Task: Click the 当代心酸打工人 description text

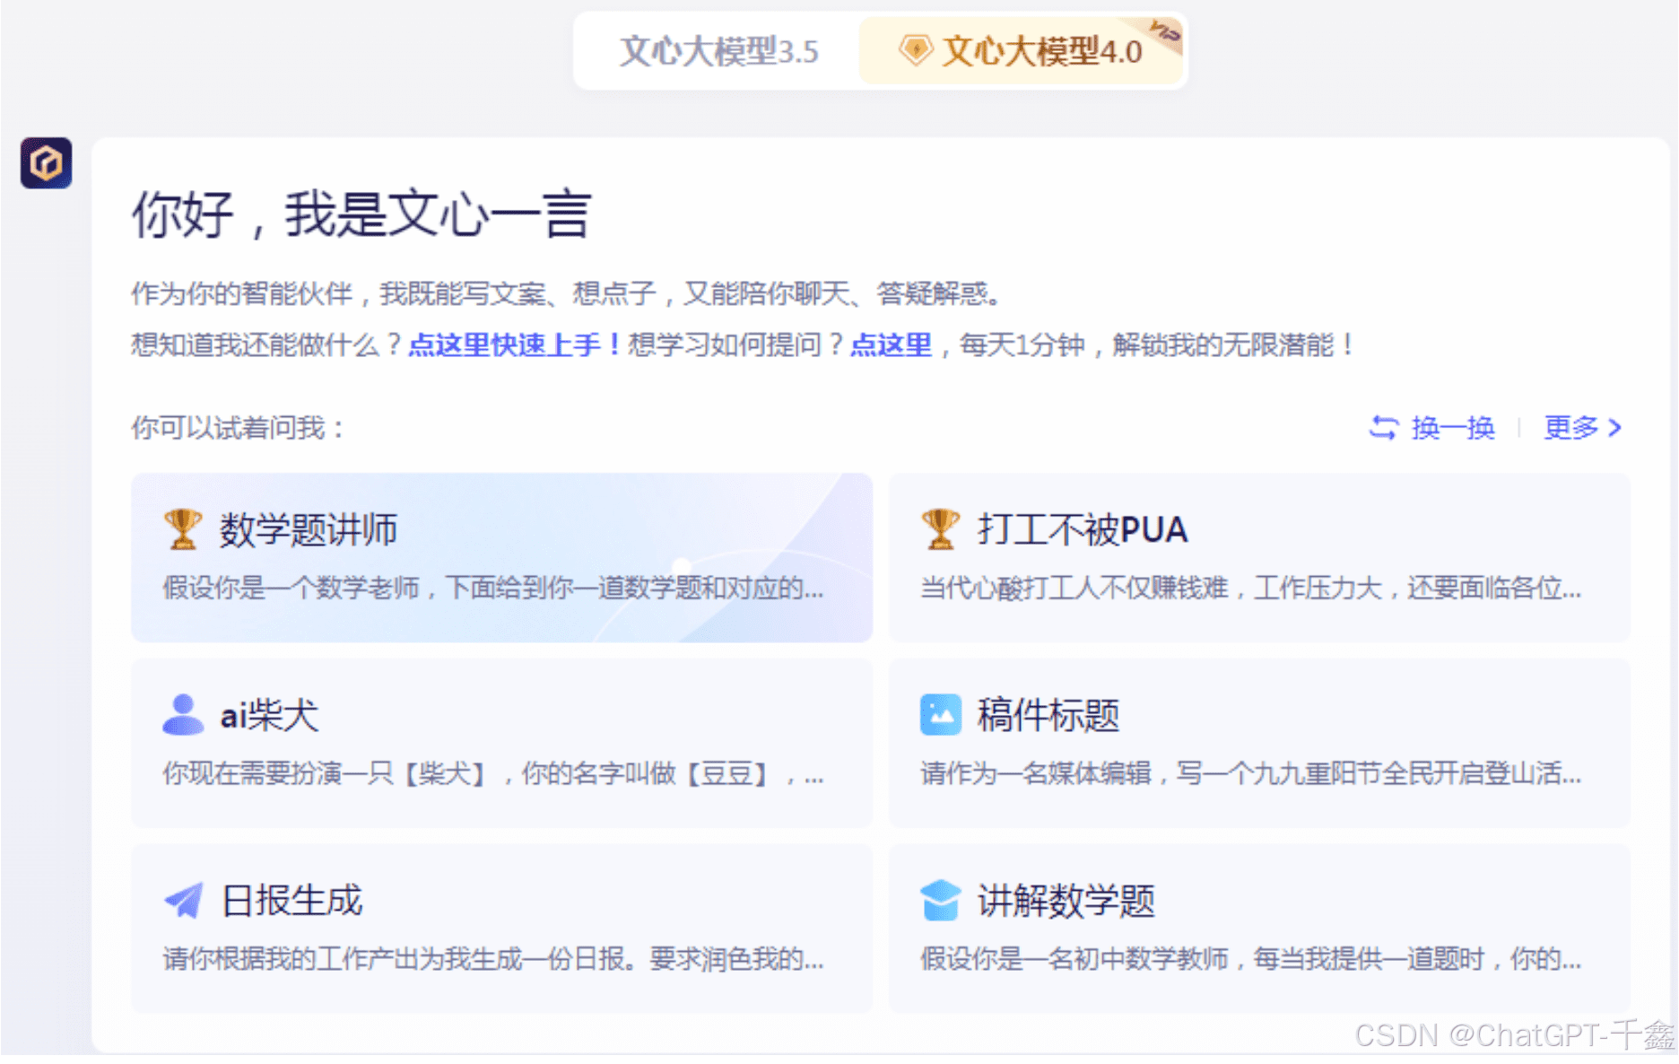Action: [1250, 589]
